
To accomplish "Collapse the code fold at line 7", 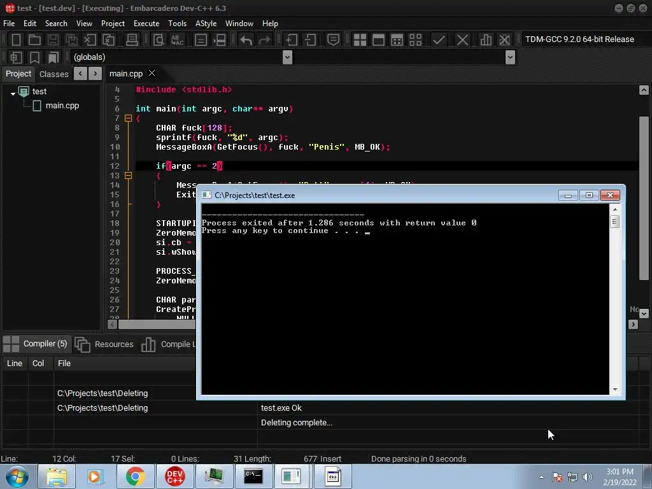I will (128, 118).
